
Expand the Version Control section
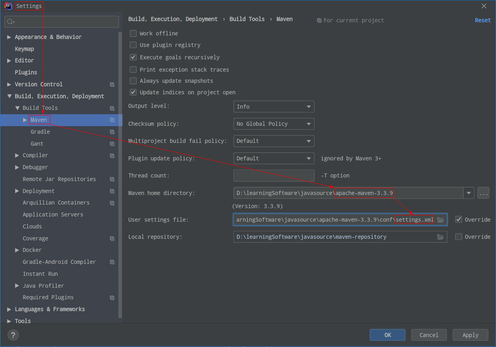coord(9,84)
